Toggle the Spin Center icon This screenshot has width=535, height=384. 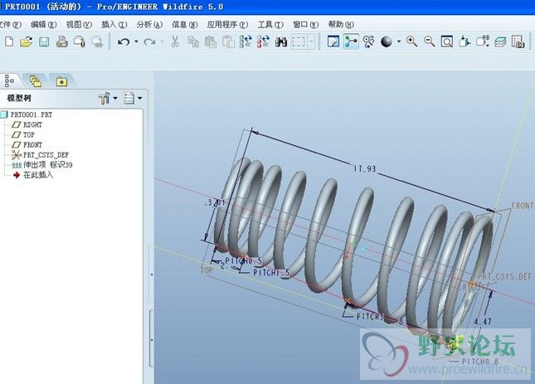(351, 42)
